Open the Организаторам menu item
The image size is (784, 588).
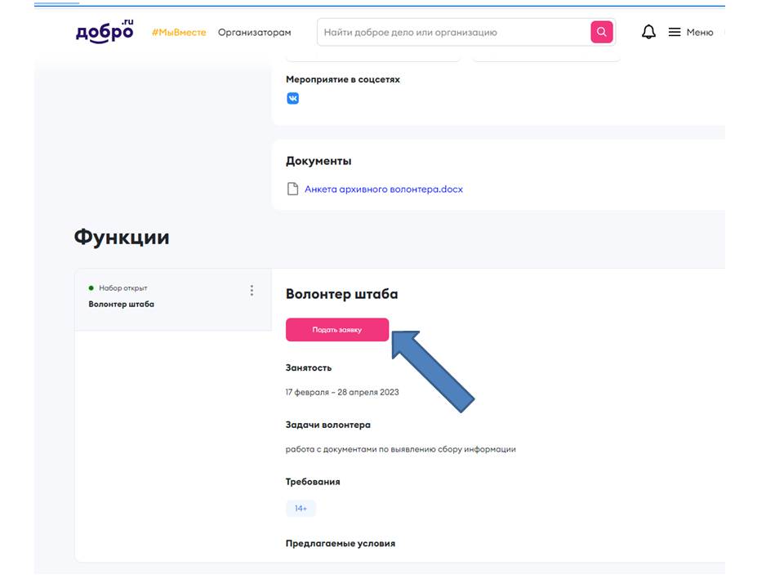tap(255, 33)
